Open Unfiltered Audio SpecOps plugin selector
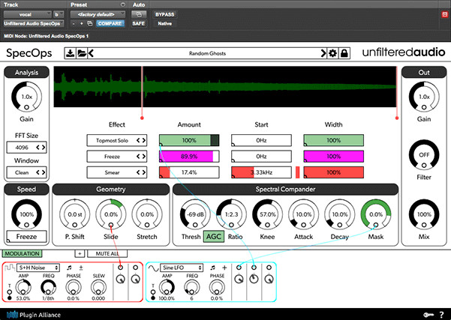 (x=34, y=23)
